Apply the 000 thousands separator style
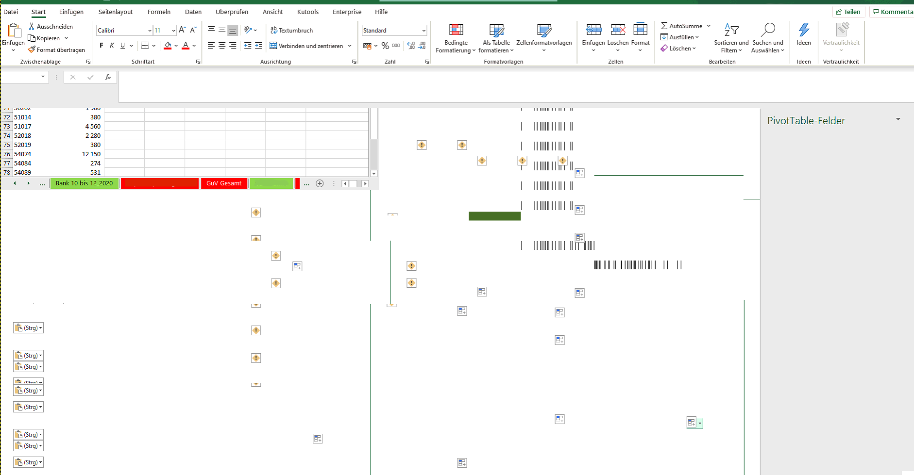Screen dimensions: 914x475 tap(396, 46)
